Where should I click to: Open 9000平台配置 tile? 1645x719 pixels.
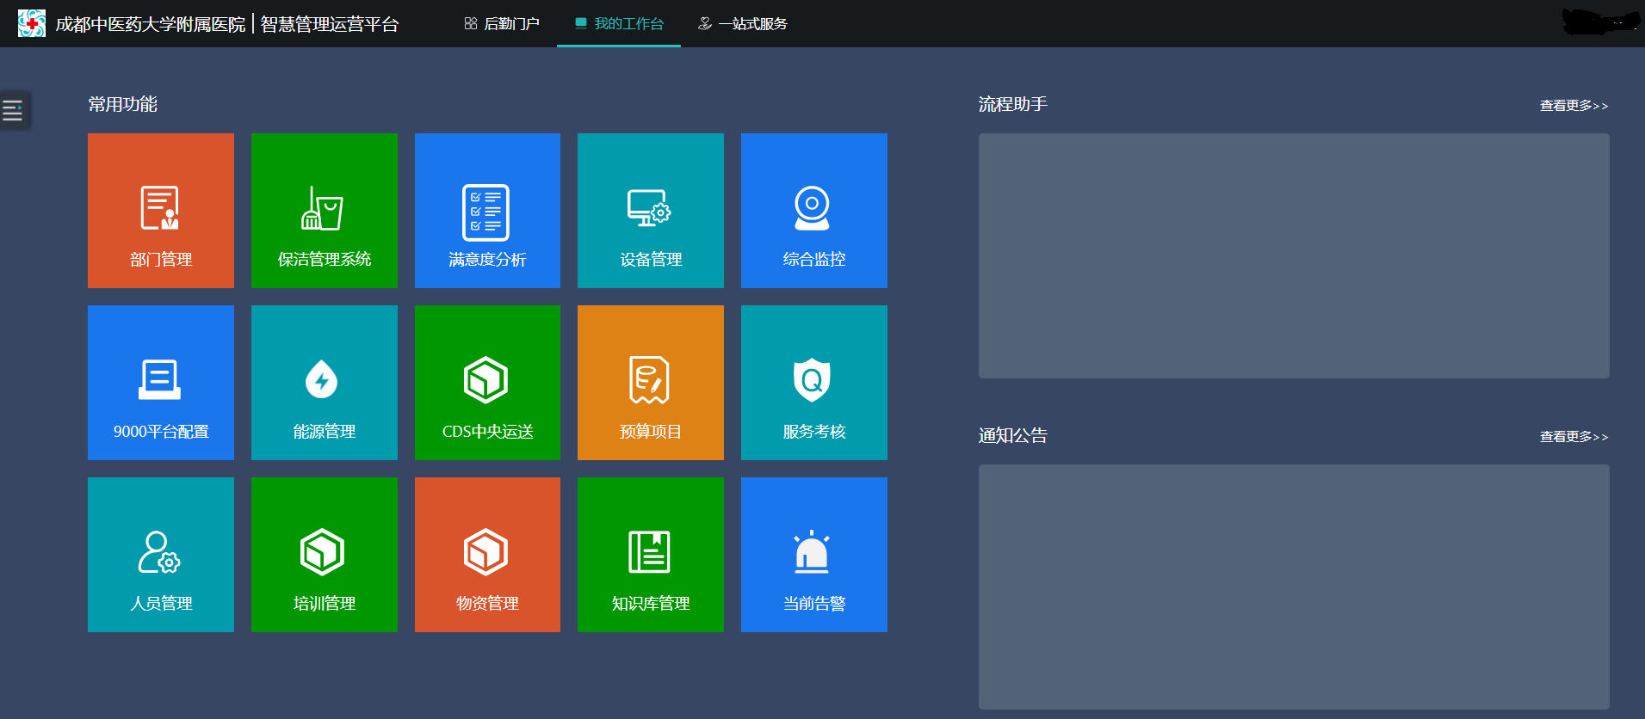click(161, 383)
